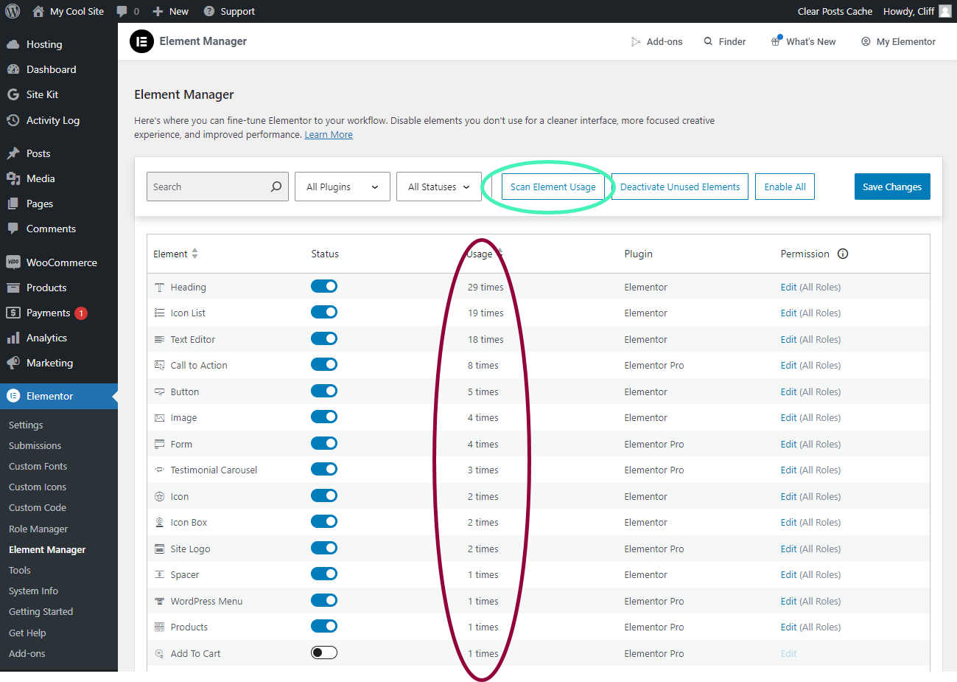This screenshot has height=682, width=957.
Task: Open the + New menu in the admin bar
Action: [x=170, y=11]
